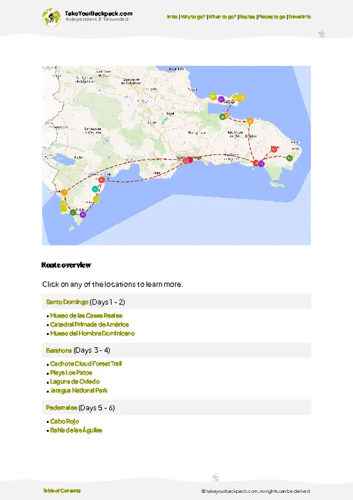Click the "(Days 1 - 2)" text
The width and height of the screenshot is (353, 500).
(107, 302)
